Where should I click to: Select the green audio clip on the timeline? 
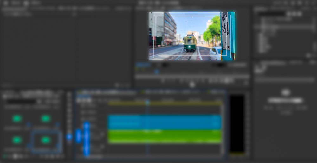click(164, 137)
